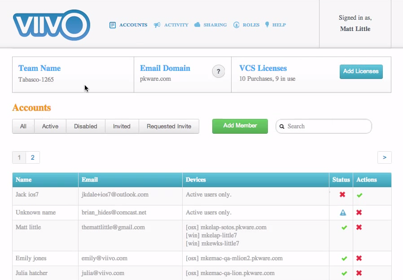Go to page 2 of accounts
Screen dimensions: 403x280
click(x=33, y=157)
